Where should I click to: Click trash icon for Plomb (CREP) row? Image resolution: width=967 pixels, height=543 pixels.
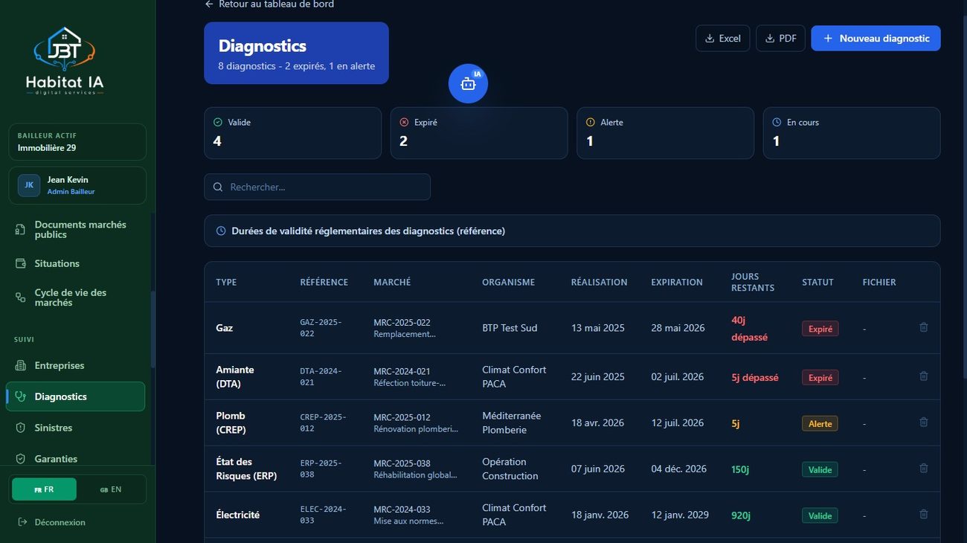[924, 422]
